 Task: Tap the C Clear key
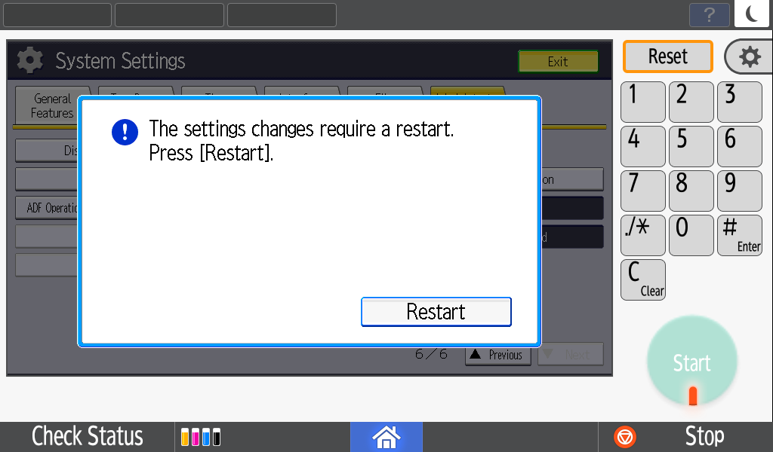point(643,279)
